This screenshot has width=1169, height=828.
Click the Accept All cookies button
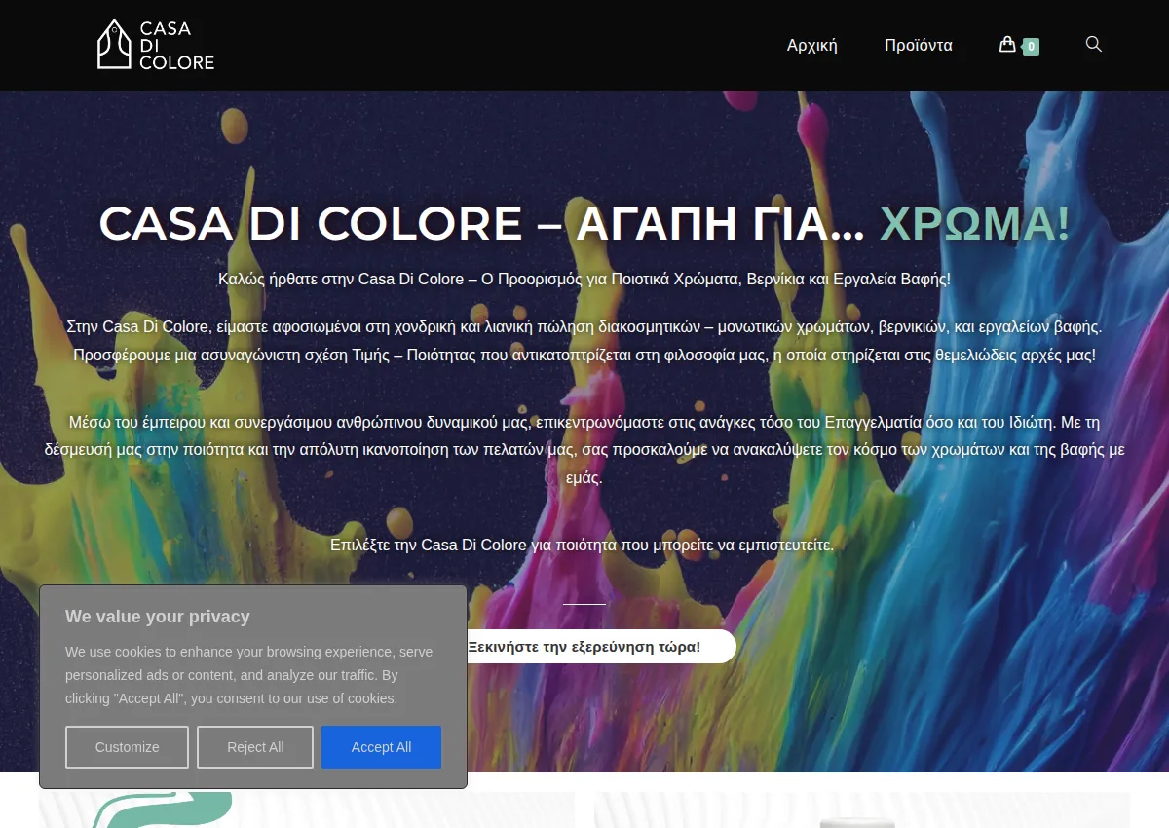pos(381,747)
